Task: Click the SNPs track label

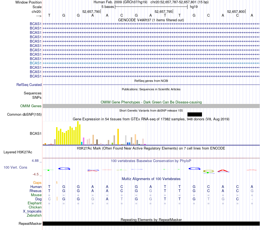Action: pyautogui.click(x=37, y=98)
